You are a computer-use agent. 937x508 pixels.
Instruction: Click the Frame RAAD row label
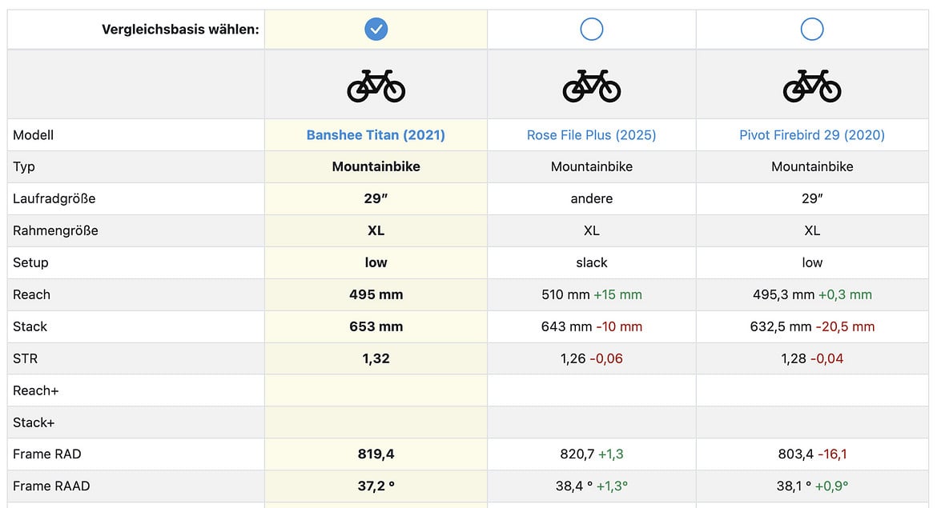51,486
